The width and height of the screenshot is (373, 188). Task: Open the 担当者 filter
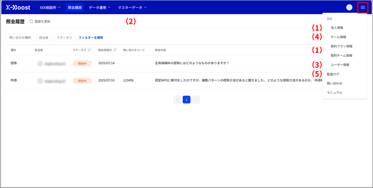point(44,37)
